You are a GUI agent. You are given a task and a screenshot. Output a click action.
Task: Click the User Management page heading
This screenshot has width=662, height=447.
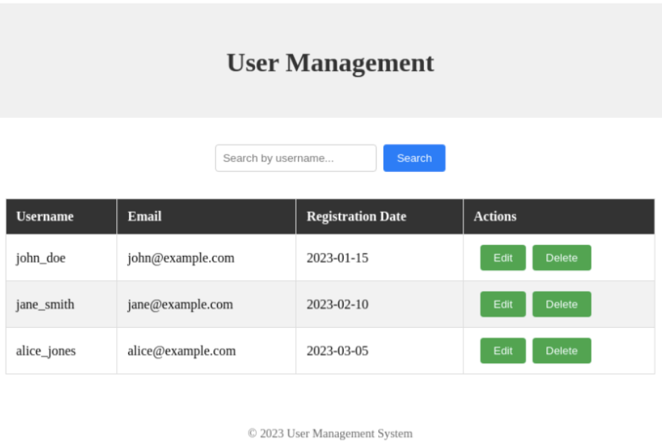click(330, 63)
